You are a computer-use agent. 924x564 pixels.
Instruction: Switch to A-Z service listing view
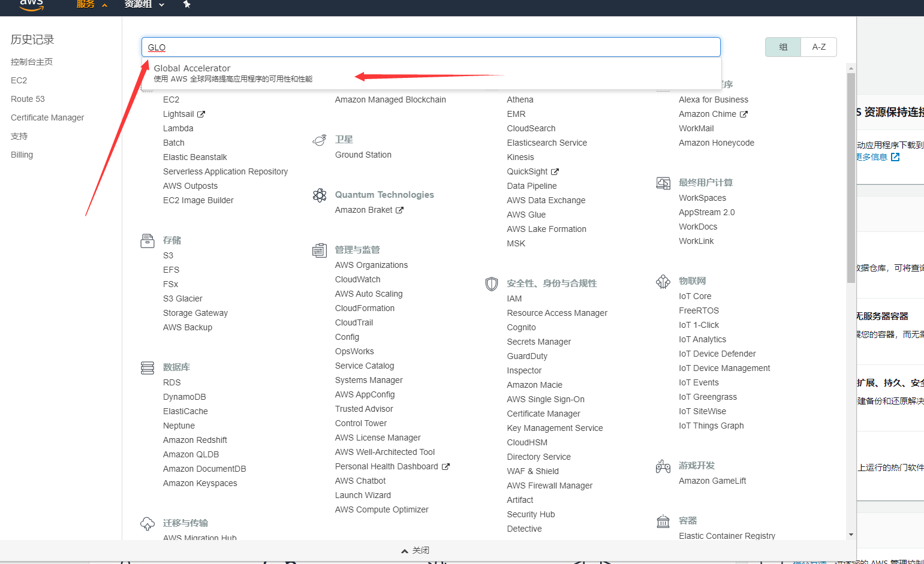coord(818,47)
